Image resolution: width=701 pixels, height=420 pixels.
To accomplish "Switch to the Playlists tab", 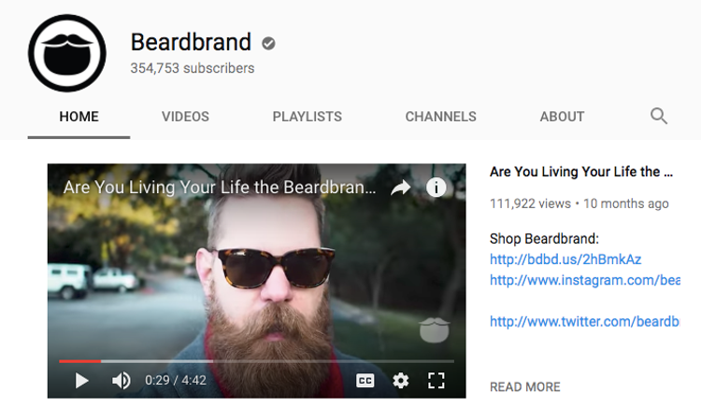I will click(308, 117).
